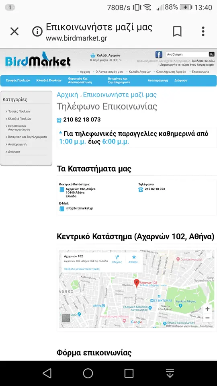
Task: Select Κλουβιά Πουλιών in blue menu bar
Action: (x=49, y=80)
